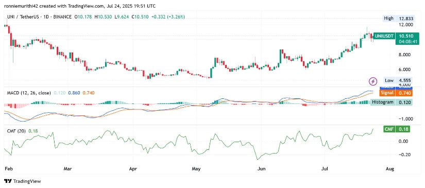Click the green CMF 0.18 label

point(397,129)
